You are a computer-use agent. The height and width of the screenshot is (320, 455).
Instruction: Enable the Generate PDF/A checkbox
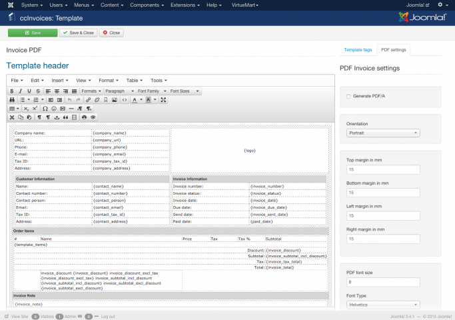348,96
